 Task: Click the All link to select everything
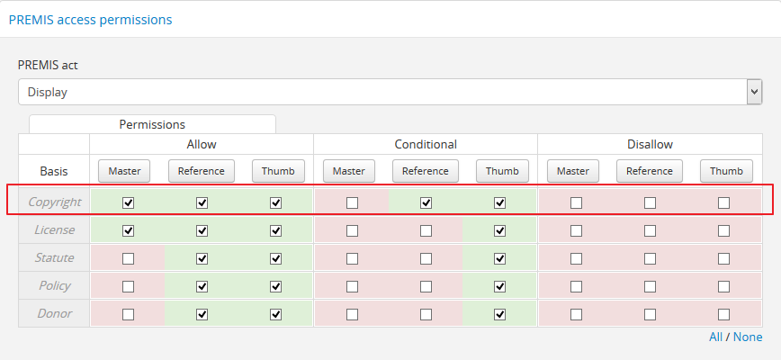point(715,337)
